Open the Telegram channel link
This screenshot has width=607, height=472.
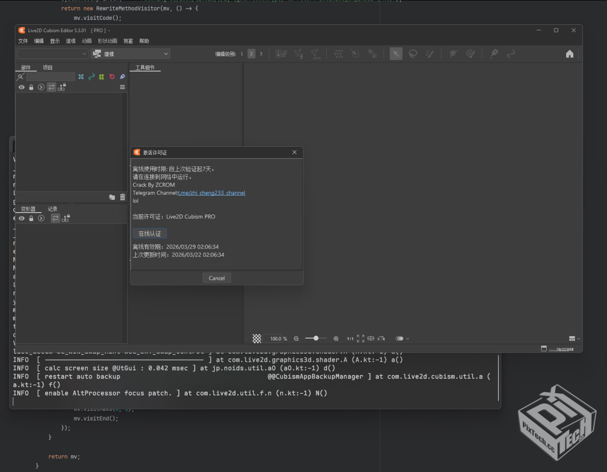pyautogui.click(x=212, y=193)
